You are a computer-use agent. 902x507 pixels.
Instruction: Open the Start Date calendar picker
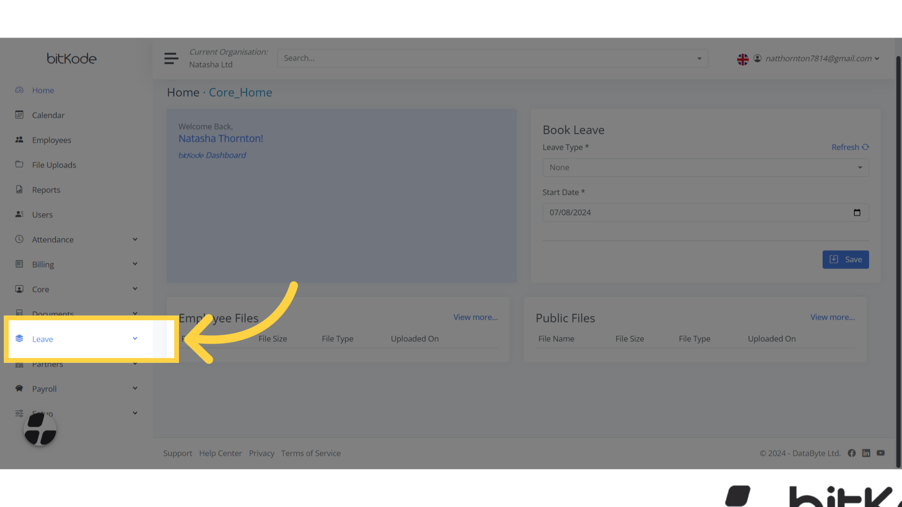tap(857, 212)
